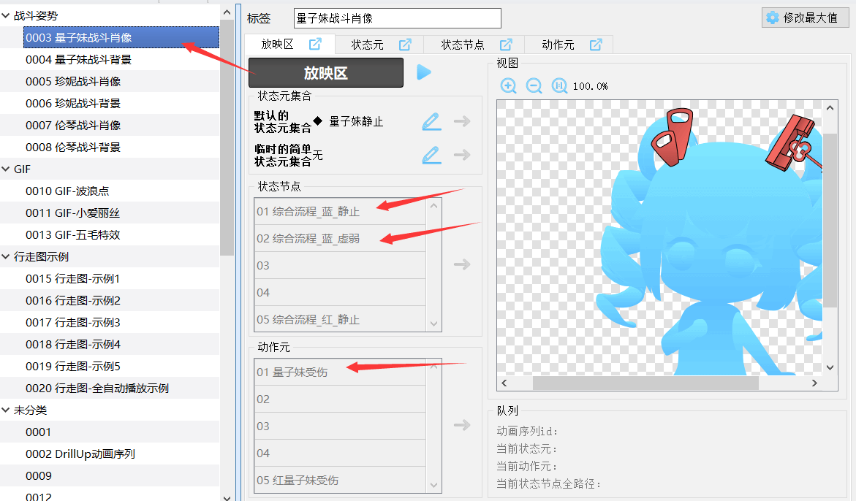This screenshot has height=501, width=856.
Task: Click the 修改最大值 button
Action: (x=805, y=18)
